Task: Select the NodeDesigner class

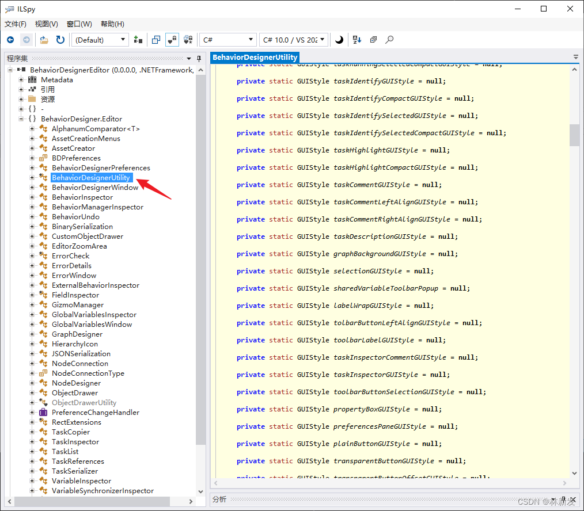Action: pos(77,383)
